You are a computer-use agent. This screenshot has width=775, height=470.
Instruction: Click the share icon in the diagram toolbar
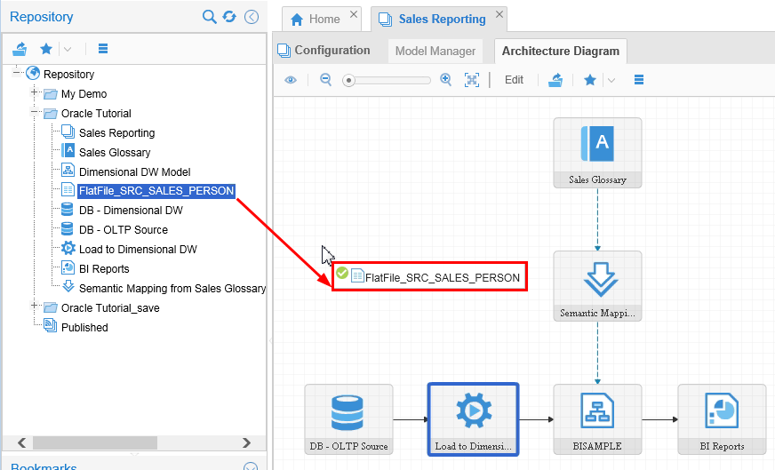555,80
